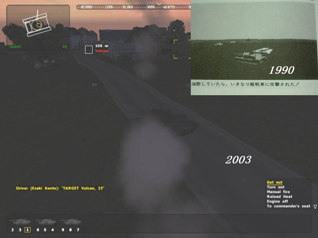This screenshot has height=238, width=318.
Task: Select unit number 9 in squad bar
Action: pos(63,230)
